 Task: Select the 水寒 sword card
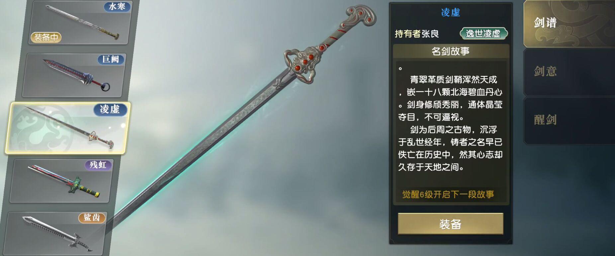[x=80, y=22]
